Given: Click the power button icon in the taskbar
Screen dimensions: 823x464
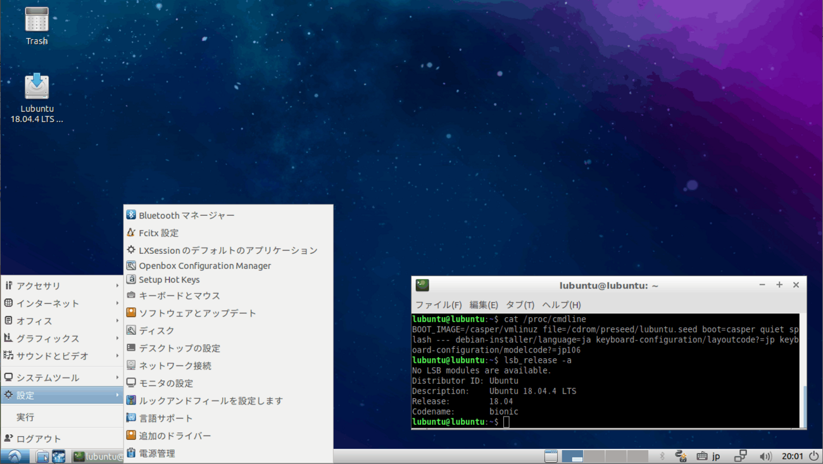Looking at the screenshot, I should pos(814,456).
